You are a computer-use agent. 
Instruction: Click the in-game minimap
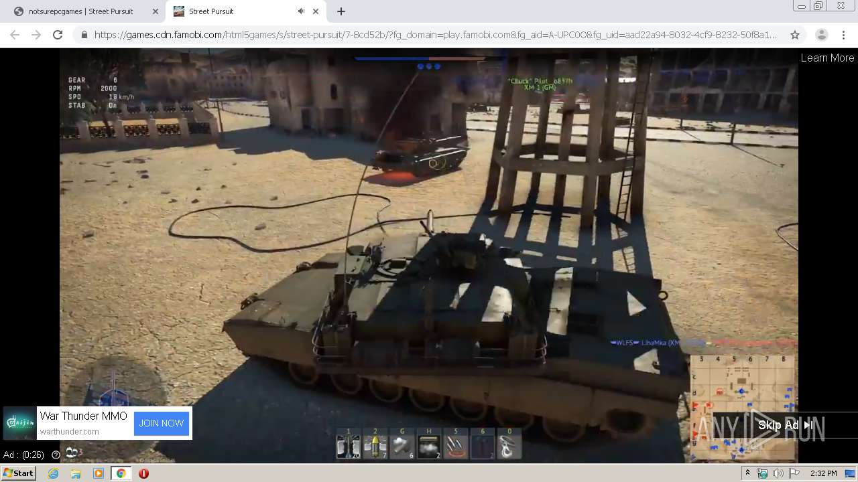click(x=743, y=407)
